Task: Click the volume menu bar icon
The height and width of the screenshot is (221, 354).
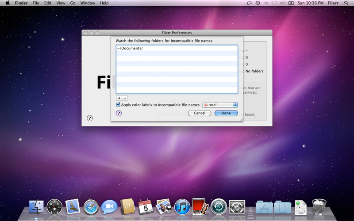Action: (x=282, y=3)
